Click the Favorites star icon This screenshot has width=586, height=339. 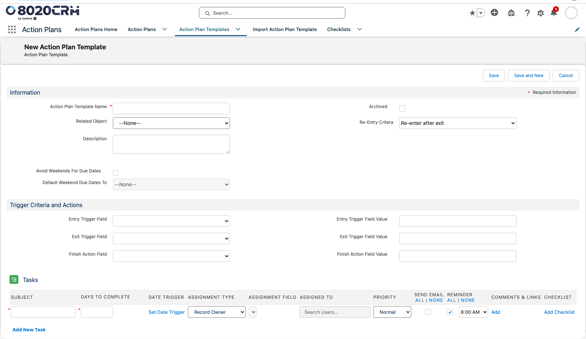click(472, 13)
